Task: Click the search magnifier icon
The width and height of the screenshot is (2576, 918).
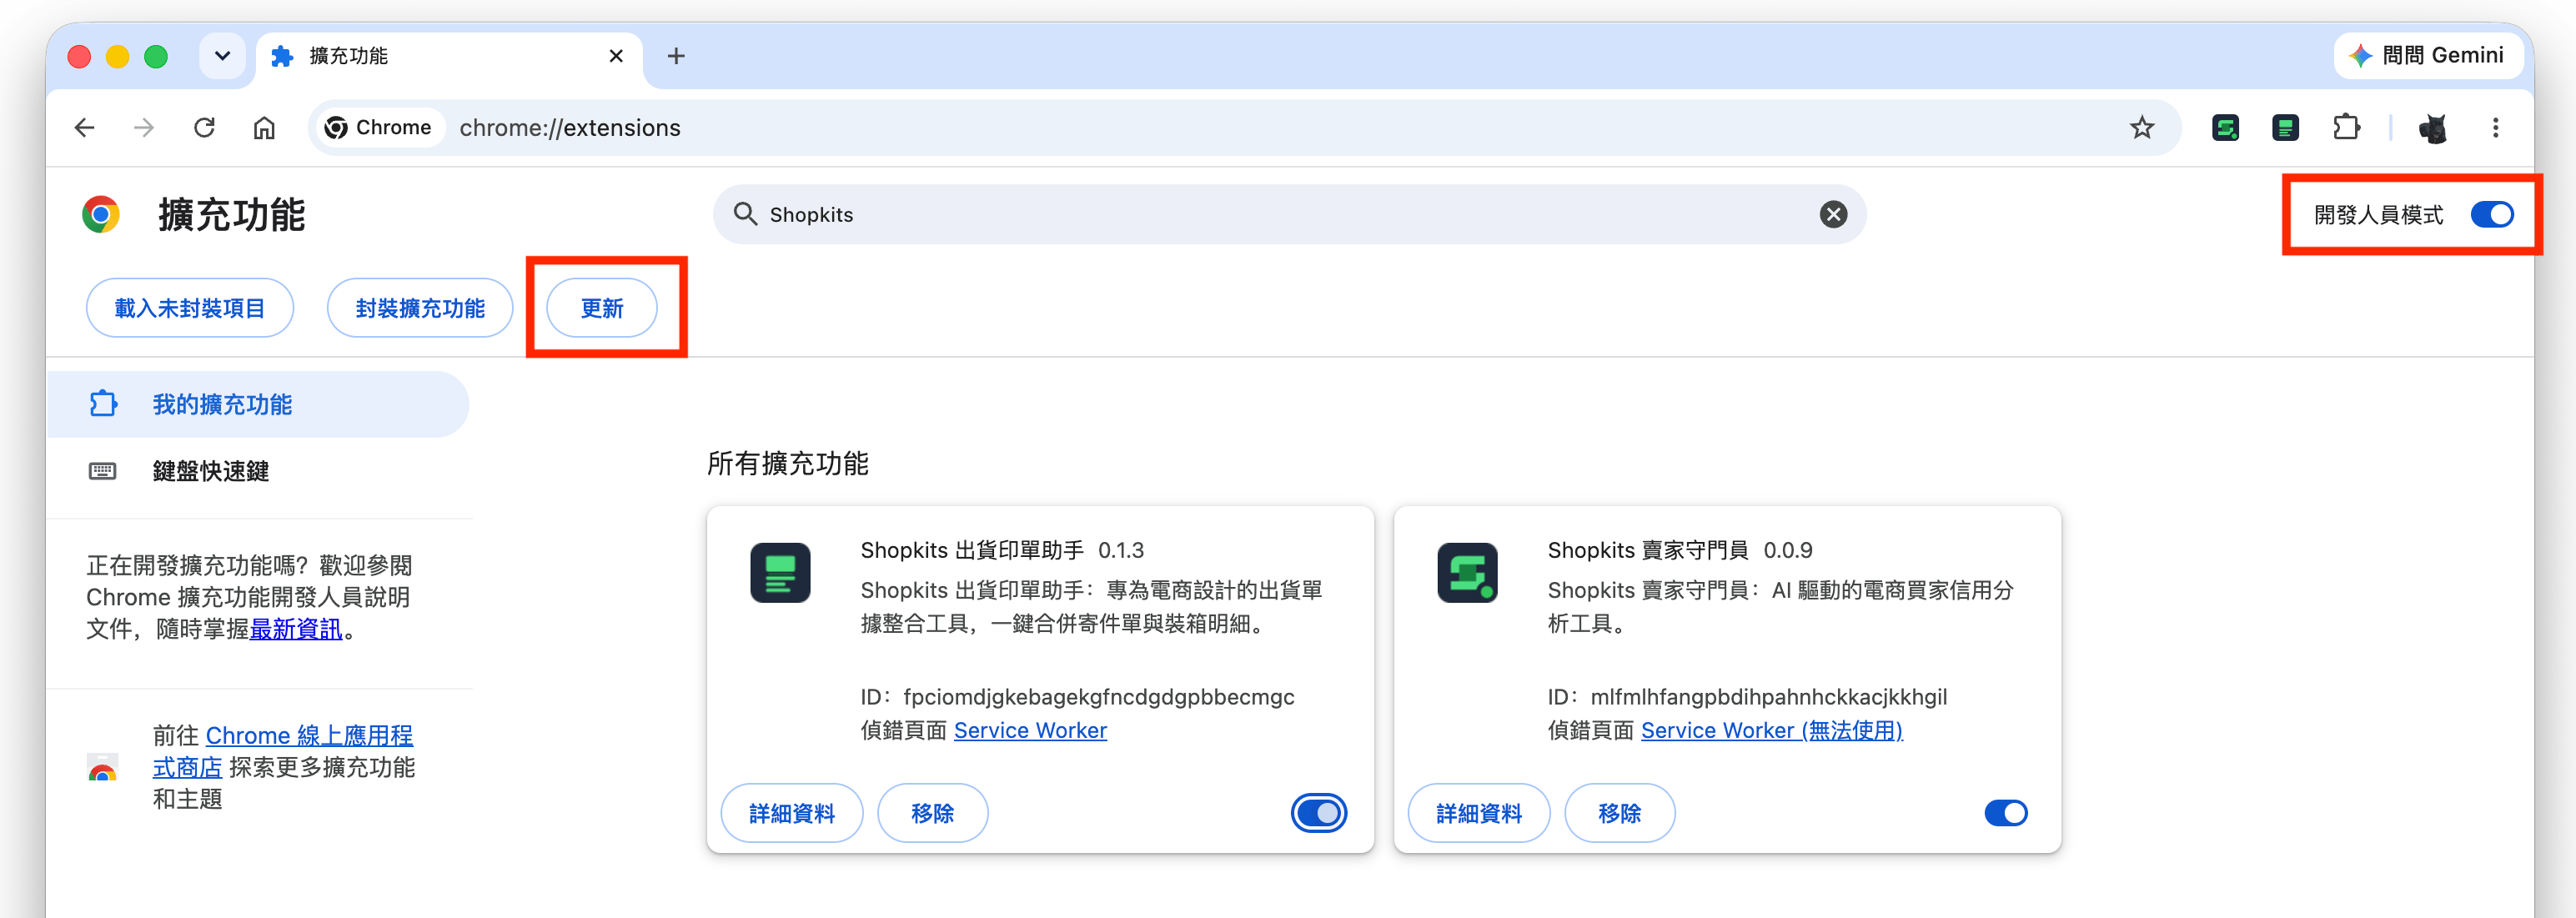Action: pos(745,214)
